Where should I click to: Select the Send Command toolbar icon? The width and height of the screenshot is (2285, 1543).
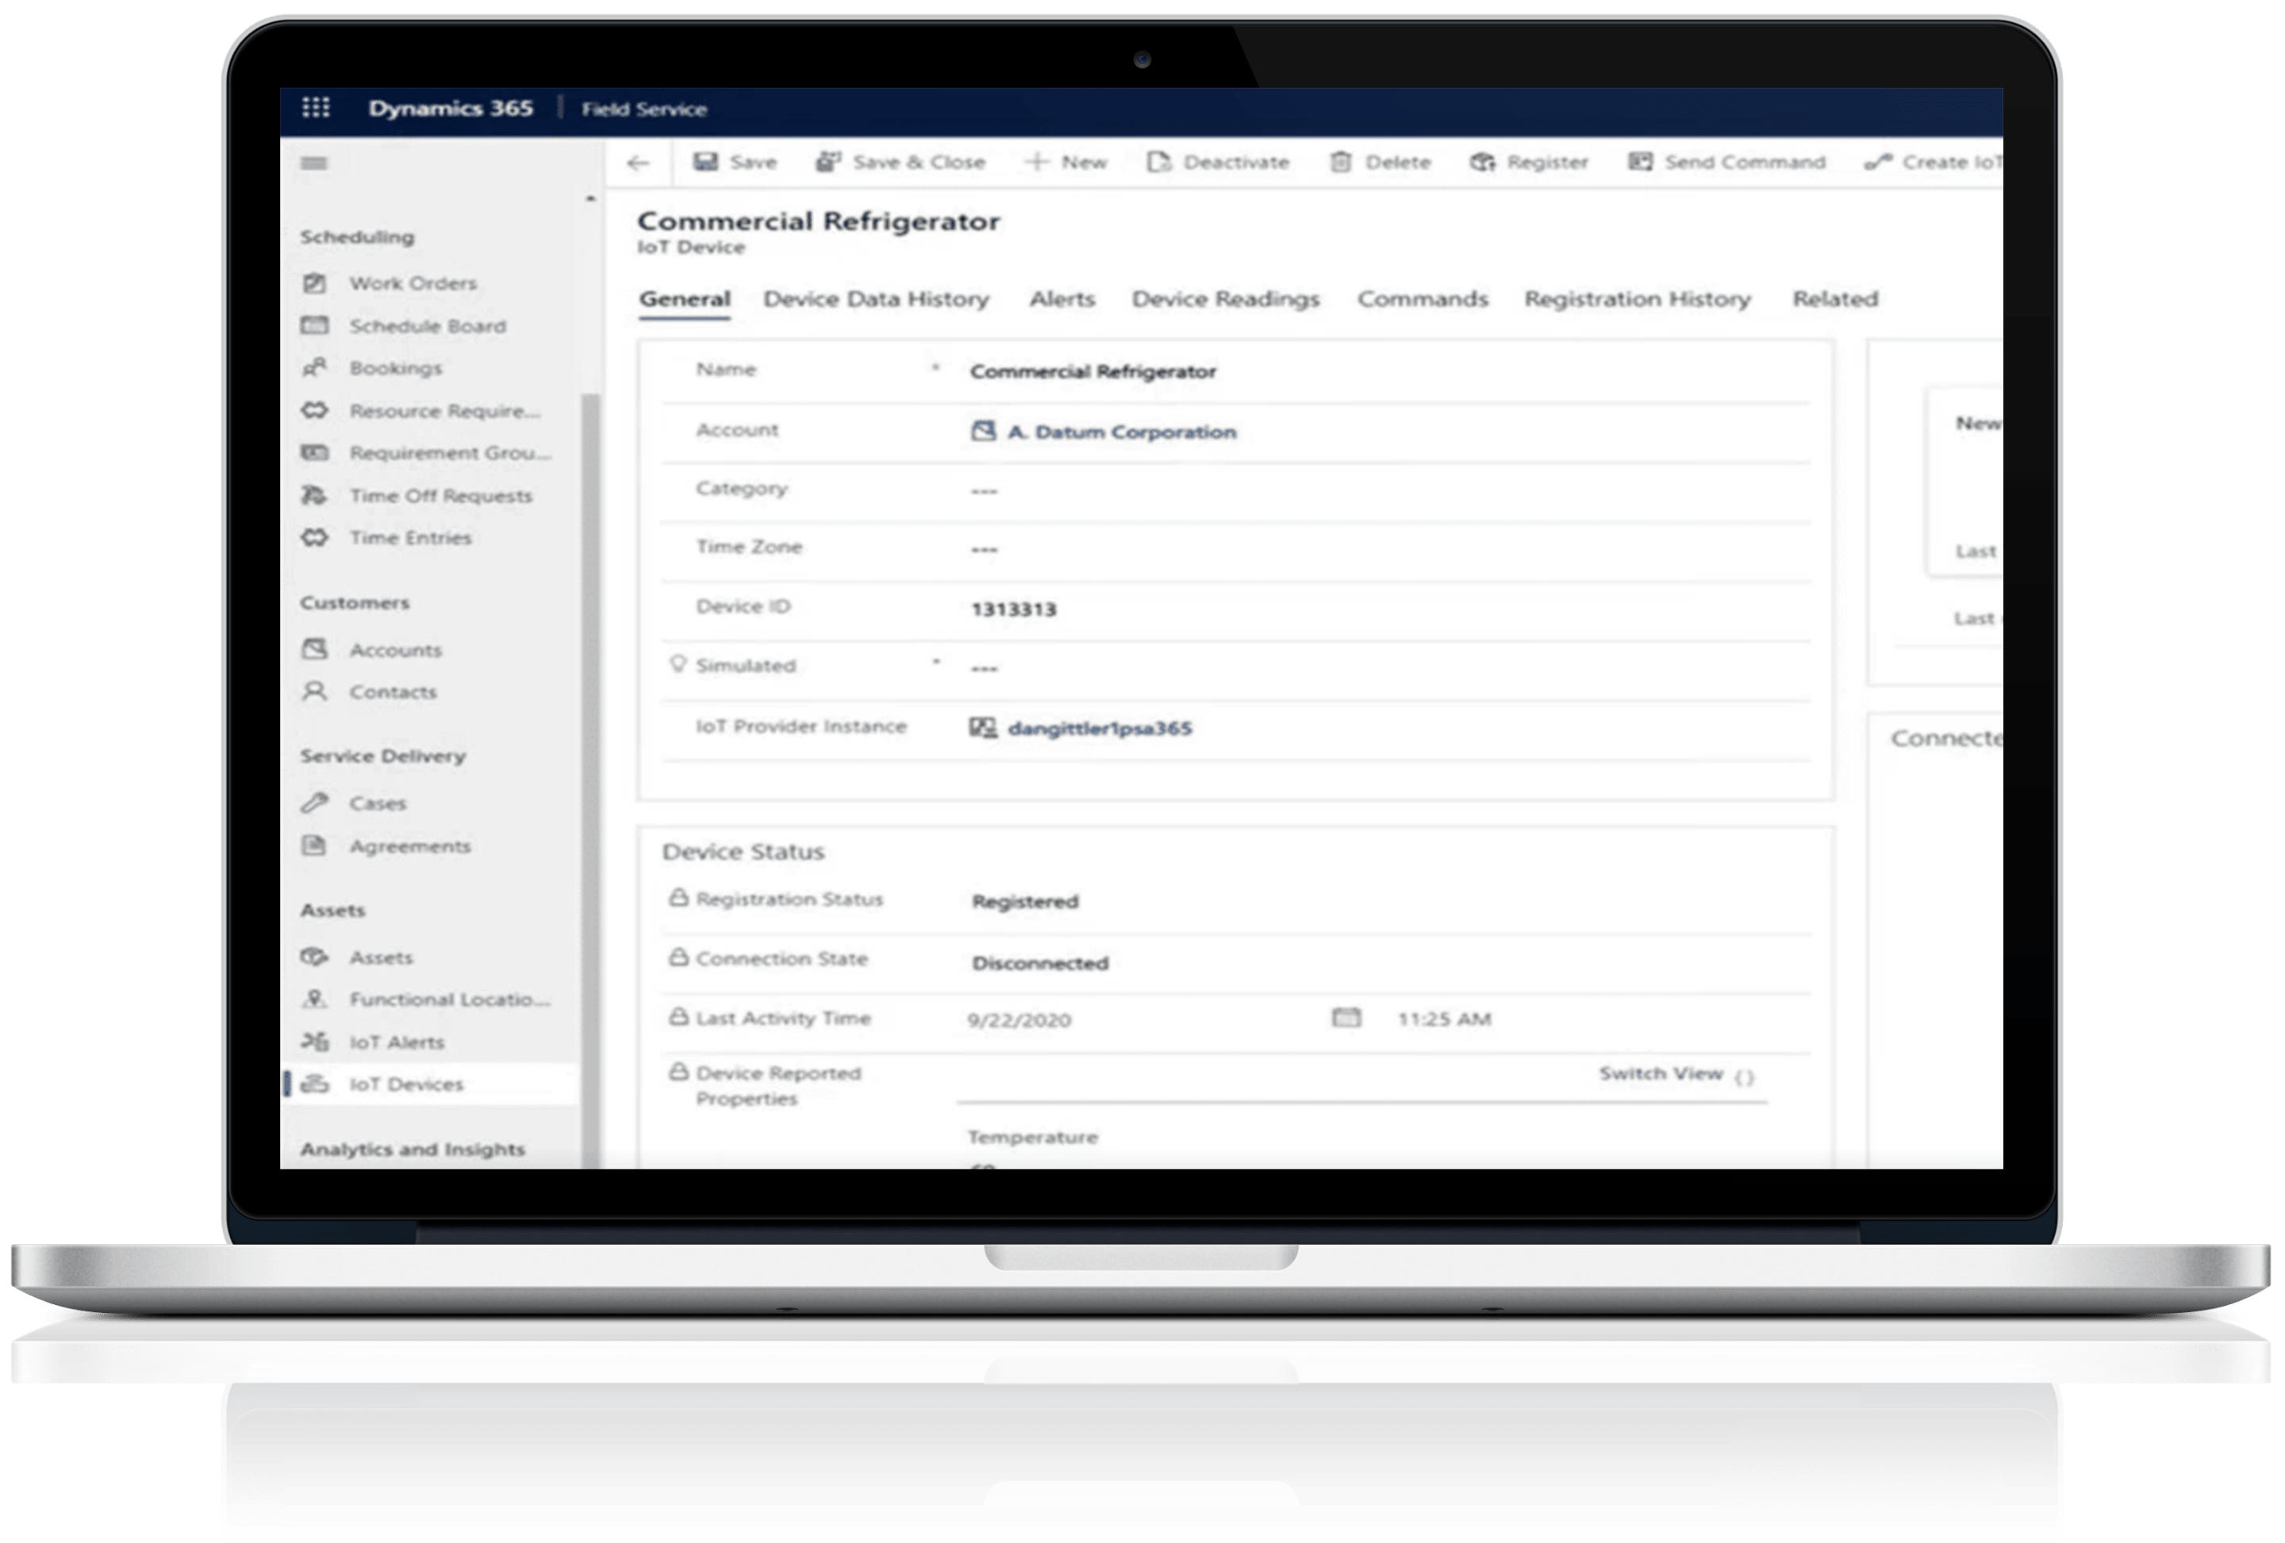(1639, 161)
